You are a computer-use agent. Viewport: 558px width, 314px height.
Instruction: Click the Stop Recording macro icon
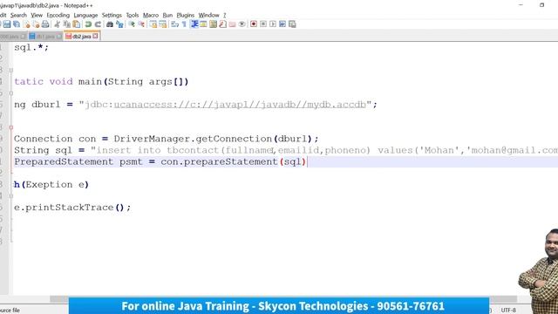(263, 24)
